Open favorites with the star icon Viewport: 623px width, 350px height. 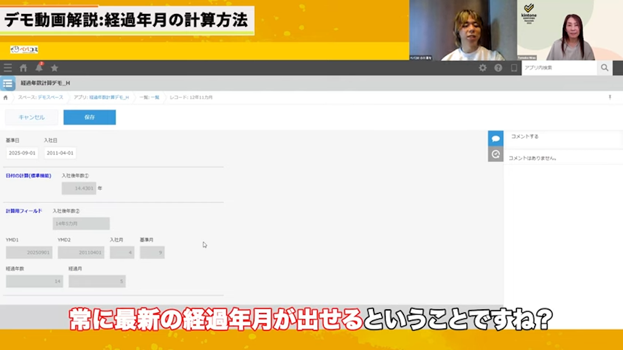(x=55, y=68)
